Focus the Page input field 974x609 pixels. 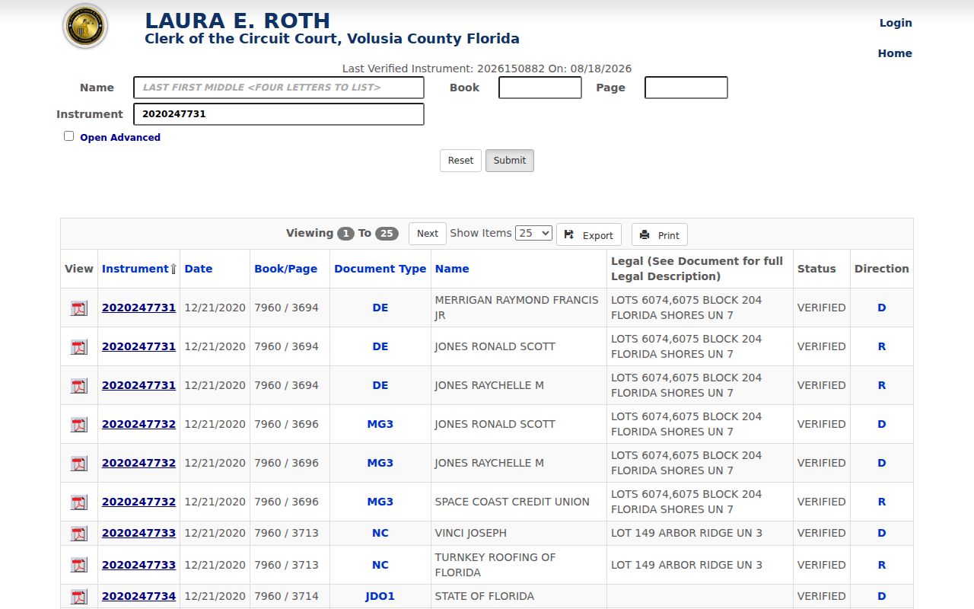click(x=686, y=88)
